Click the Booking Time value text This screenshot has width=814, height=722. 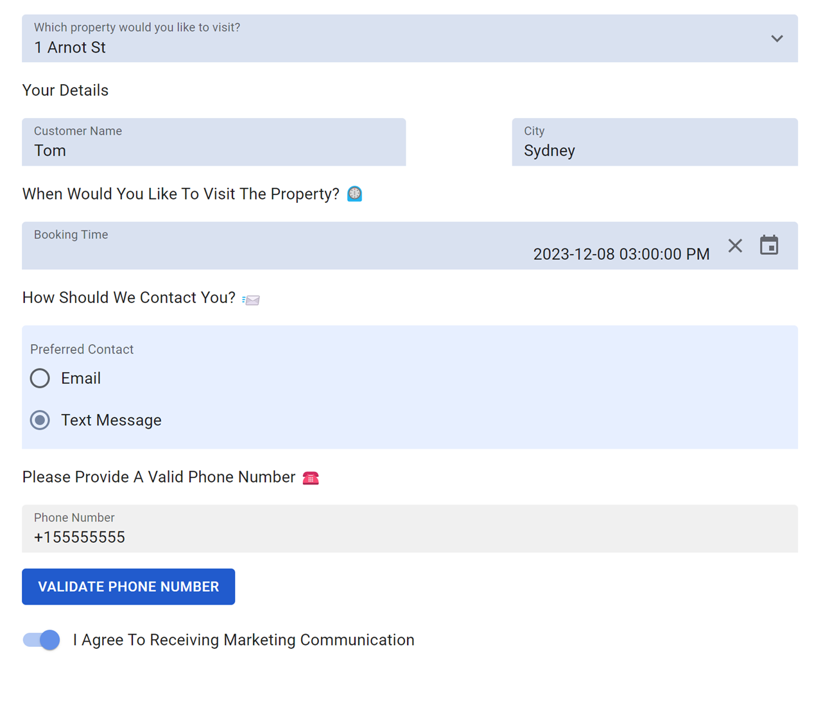[621, 254]
